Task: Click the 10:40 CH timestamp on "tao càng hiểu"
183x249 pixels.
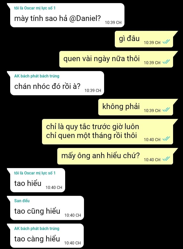Action: [73, 243]
